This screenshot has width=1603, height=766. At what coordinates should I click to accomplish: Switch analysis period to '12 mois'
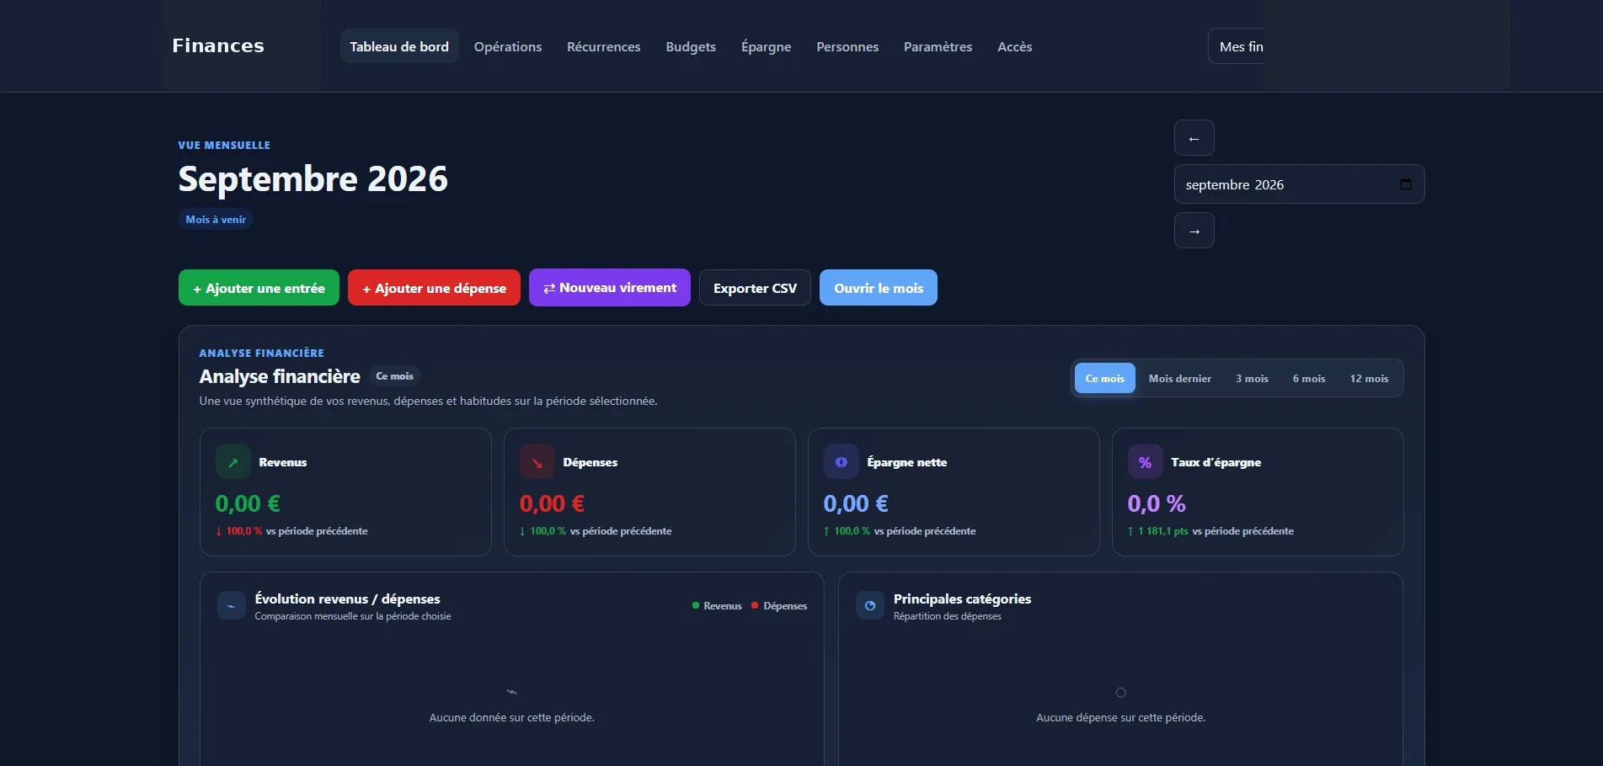coord(1370,378)
